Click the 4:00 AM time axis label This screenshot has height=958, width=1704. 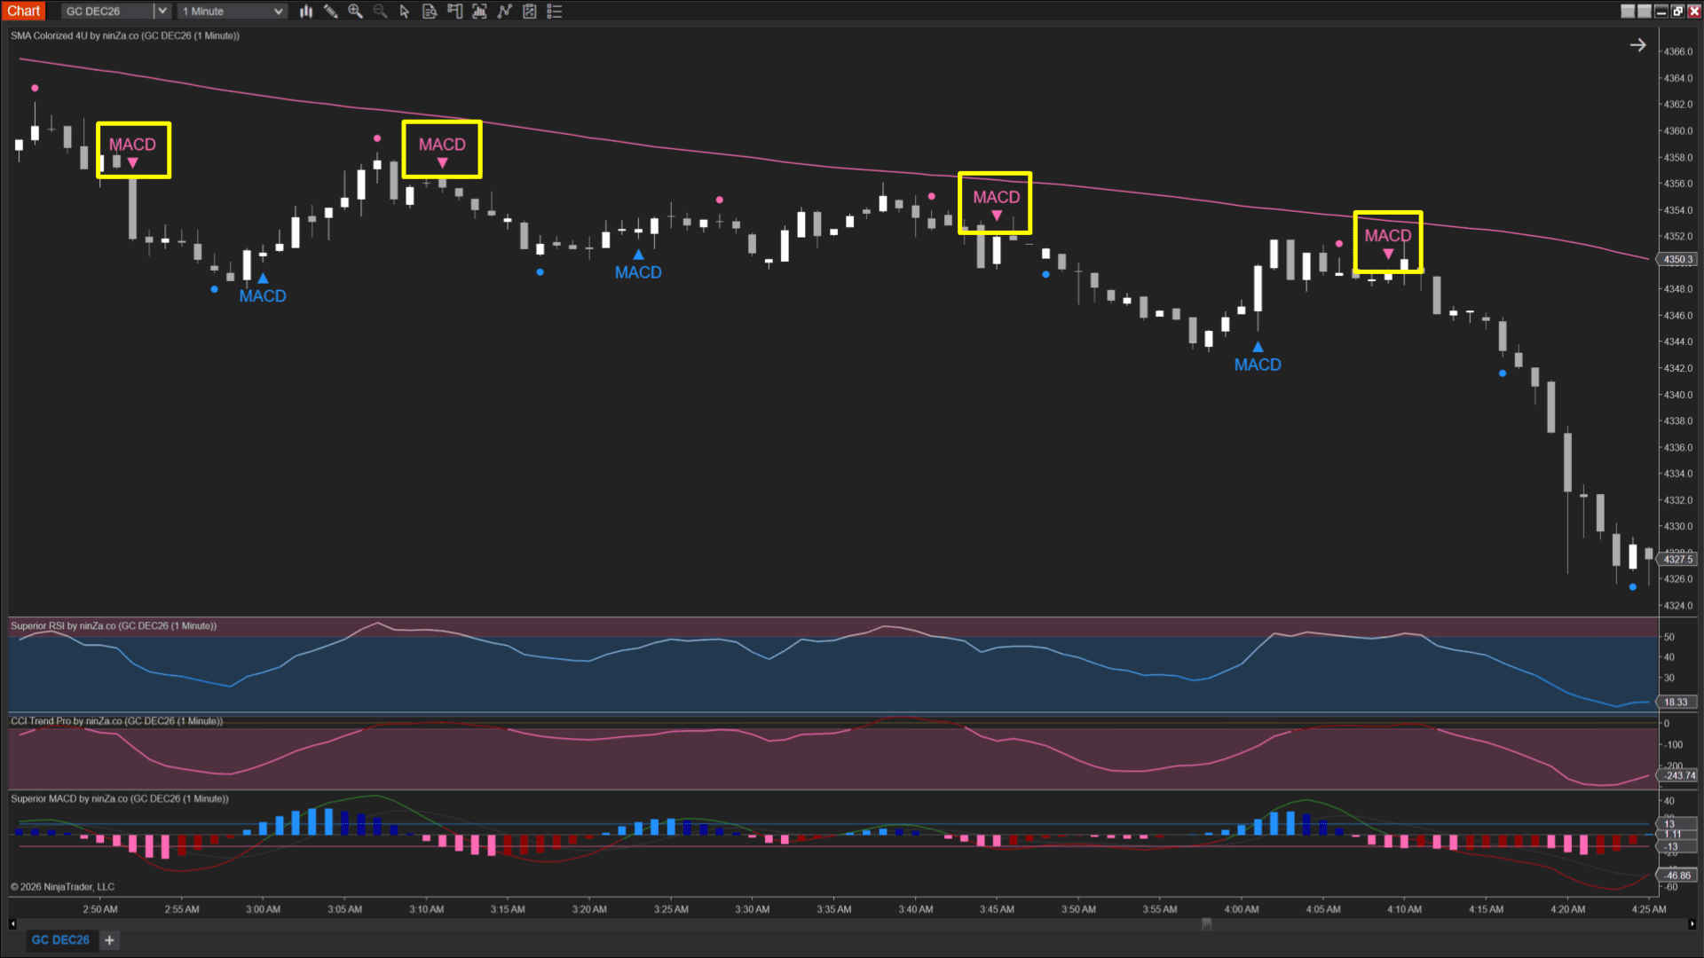pyautogui.click(x=1242, y=909)
